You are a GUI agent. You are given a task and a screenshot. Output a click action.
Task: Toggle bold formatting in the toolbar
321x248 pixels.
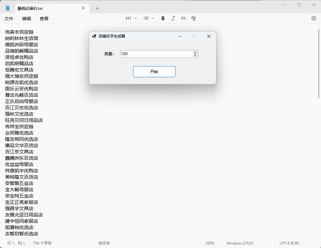pos(163,18)
